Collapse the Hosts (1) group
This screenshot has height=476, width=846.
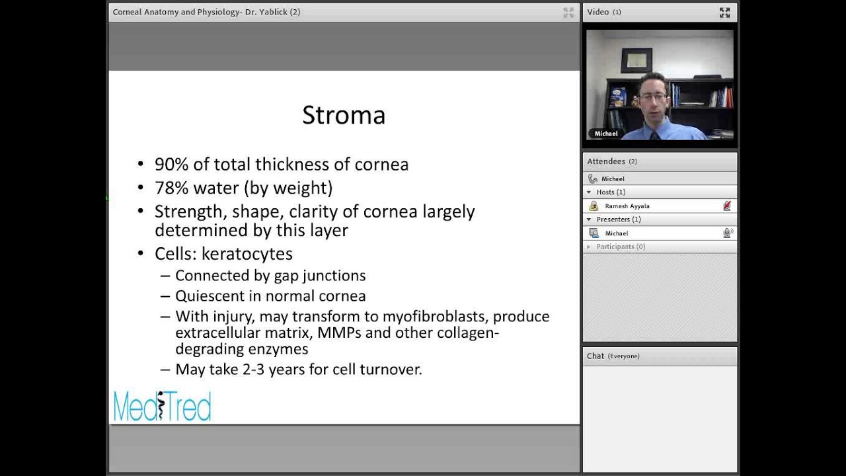589,192
